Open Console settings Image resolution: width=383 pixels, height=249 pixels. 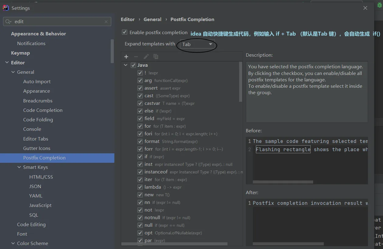coord(32,129)
